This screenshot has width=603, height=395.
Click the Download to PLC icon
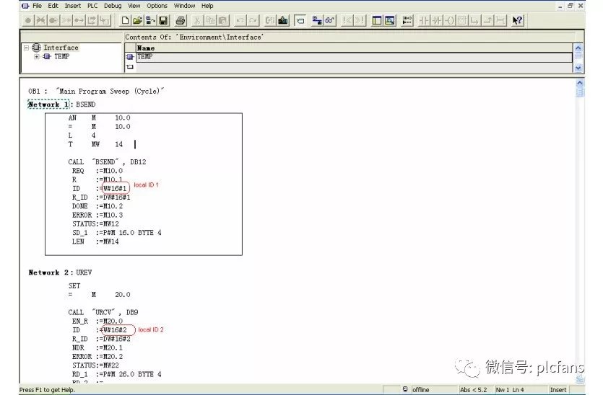pos(282,20)
